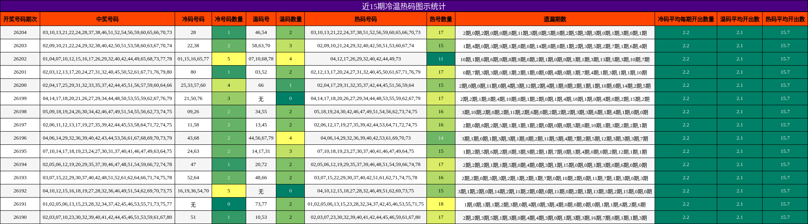The width and height of the screenshot is (808, 224).
Task: Select period cell 26202
Action: pyautogui.click(x=20, y=59)
